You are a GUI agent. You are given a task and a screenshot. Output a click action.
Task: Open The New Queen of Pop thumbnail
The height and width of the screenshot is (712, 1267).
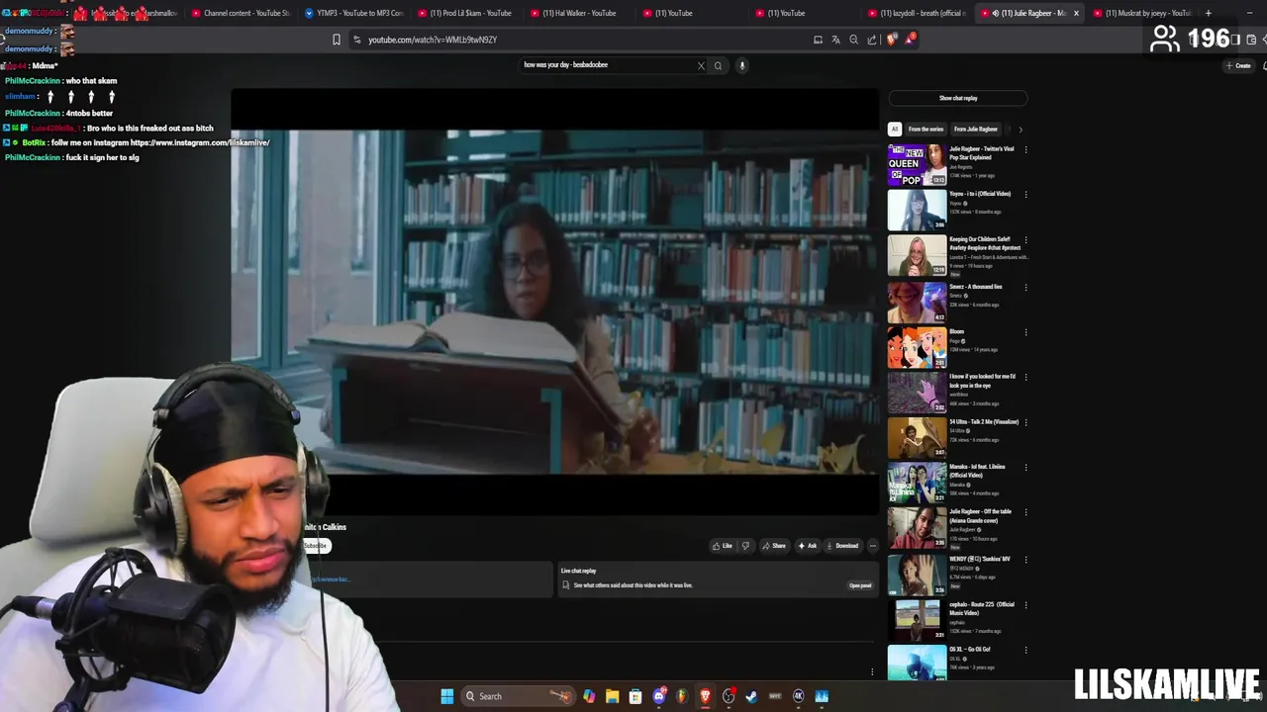(917, 165)
